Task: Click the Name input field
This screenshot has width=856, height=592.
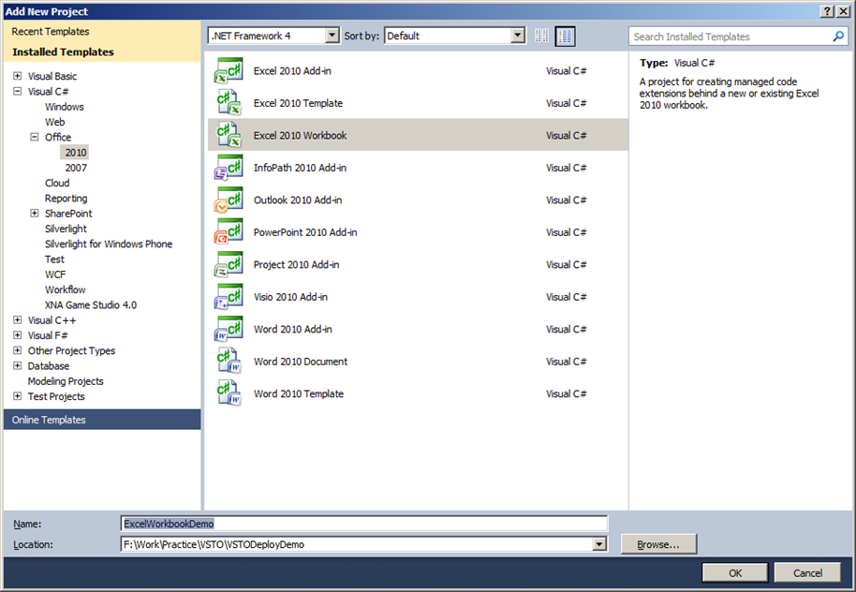Action: [364, 524]
